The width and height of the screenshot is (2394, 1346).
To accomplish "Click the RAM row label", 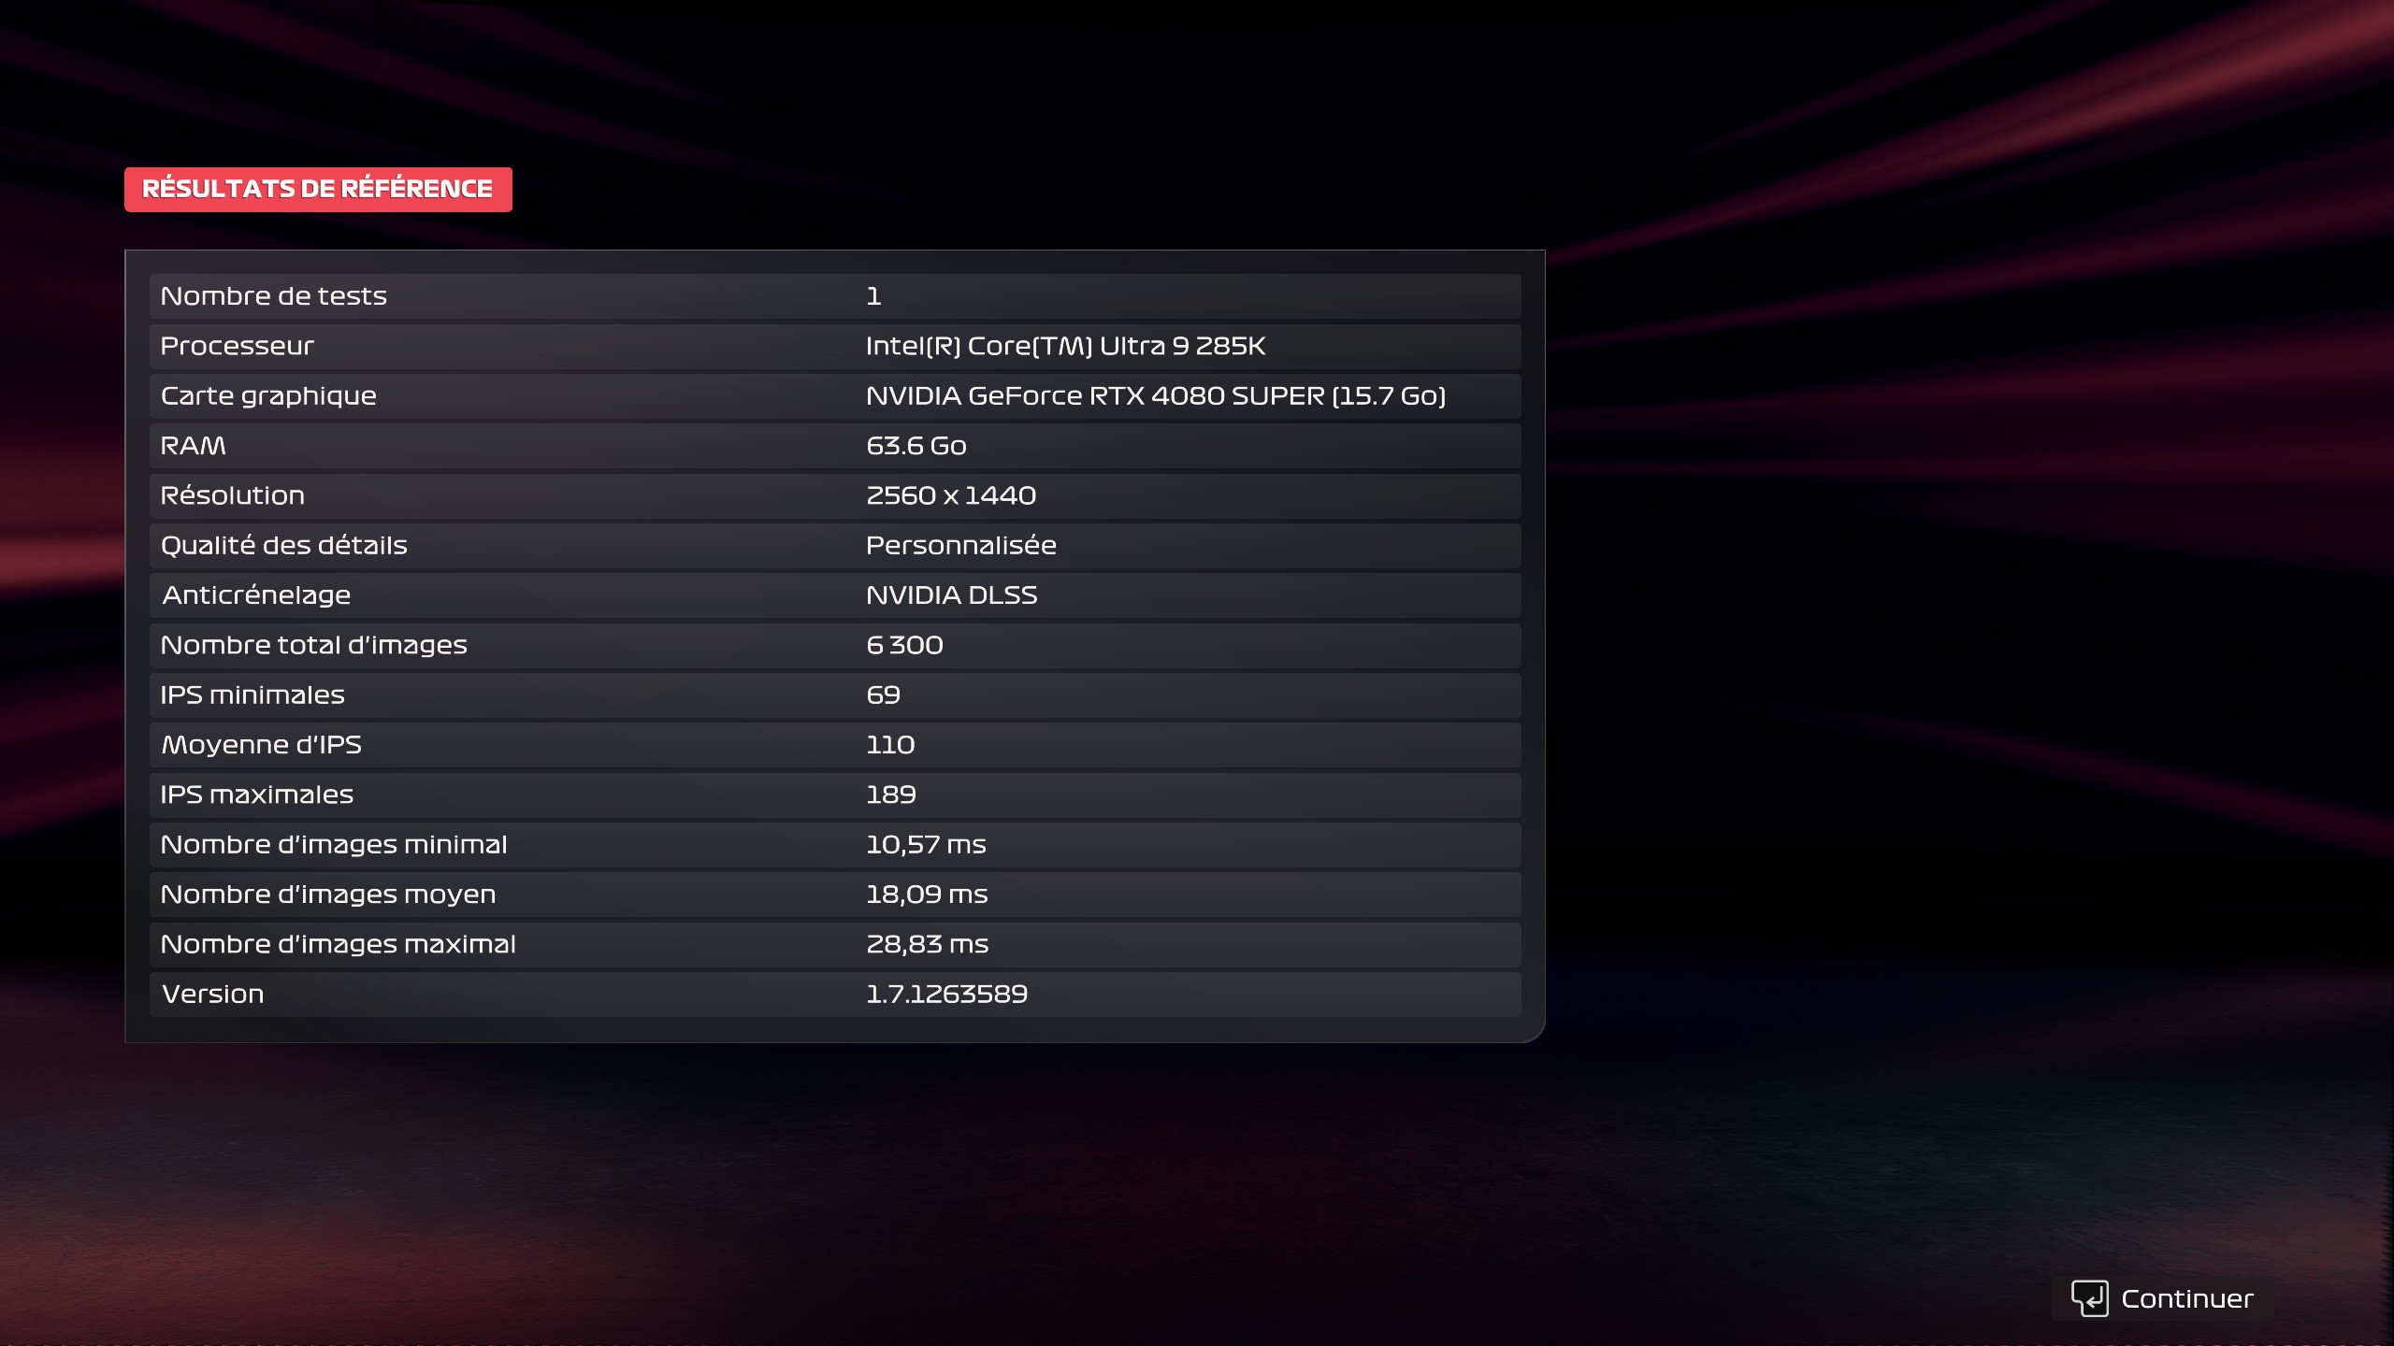I will (x=193, y=446).
